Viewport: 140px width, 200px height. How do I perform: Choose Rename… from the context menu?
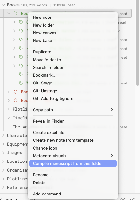(73, 175)
